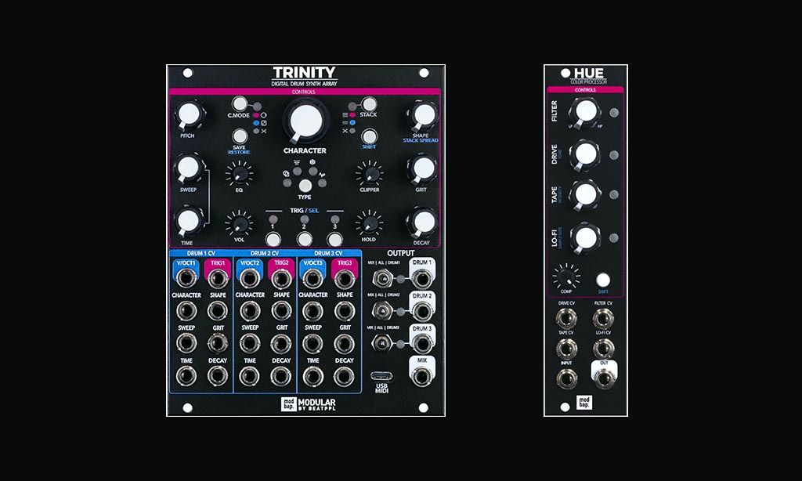Click the TRINITY title text

(305, 73)
